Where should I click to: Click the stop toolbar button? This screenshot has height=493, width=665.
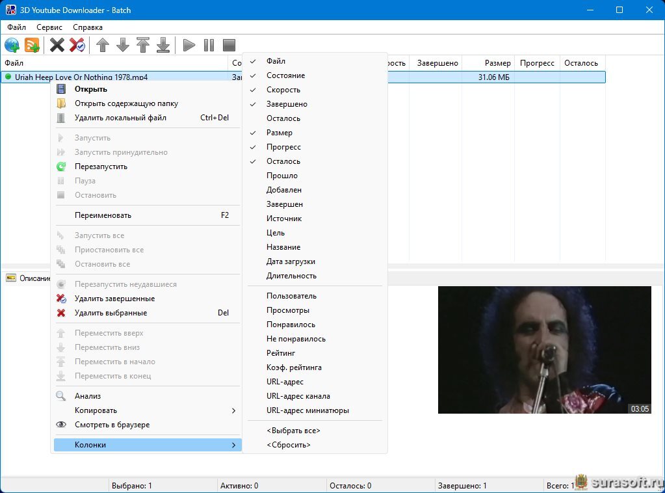(229, 45)
